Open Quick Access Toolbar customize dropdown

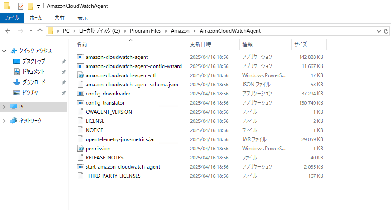38,7
